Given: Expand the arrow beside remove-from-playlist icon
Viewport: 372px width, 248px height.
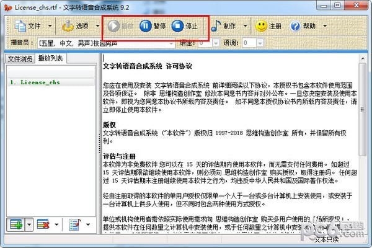Looking at the screenshot, I should tap(57, 223).
